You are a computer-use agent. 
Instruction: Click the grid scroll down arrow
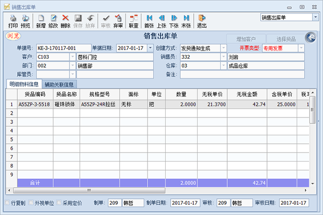point(312,183)
